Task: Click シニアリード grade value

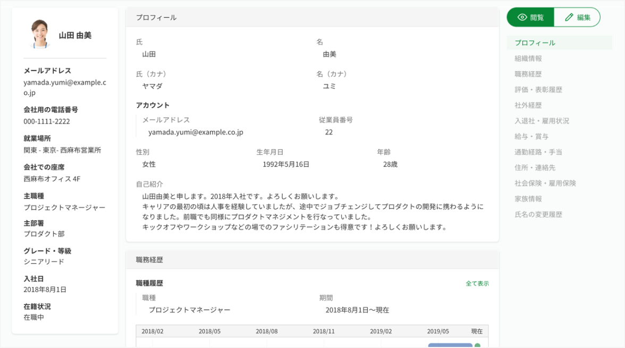Action: click(44, 262)
